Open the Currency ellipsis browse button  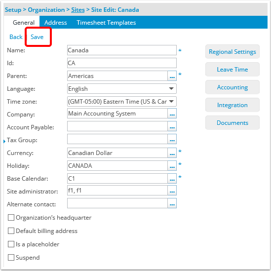172,153
